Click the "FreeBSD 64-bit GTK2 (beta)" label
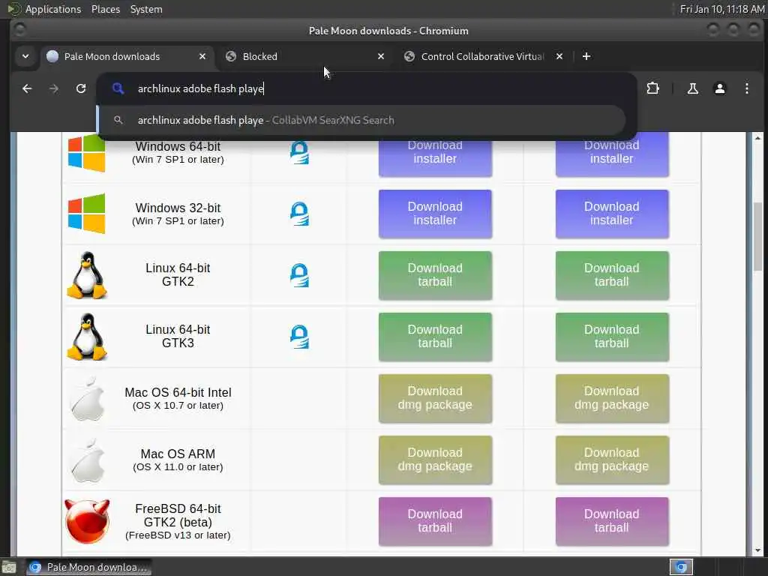Viewport: 768px width, 576px height. coord(178,515)
